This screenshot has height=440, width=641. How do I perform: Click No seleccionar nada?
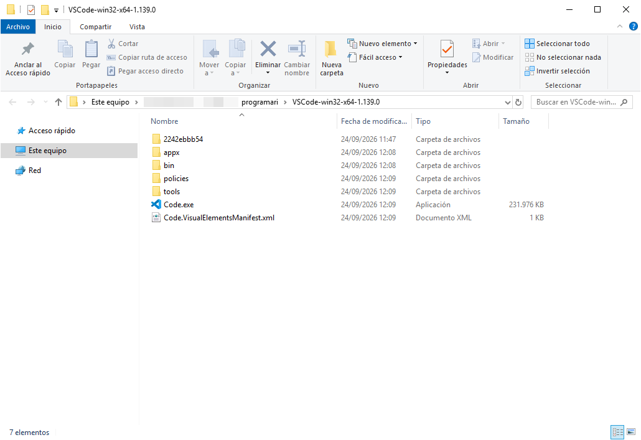(563, 57)
